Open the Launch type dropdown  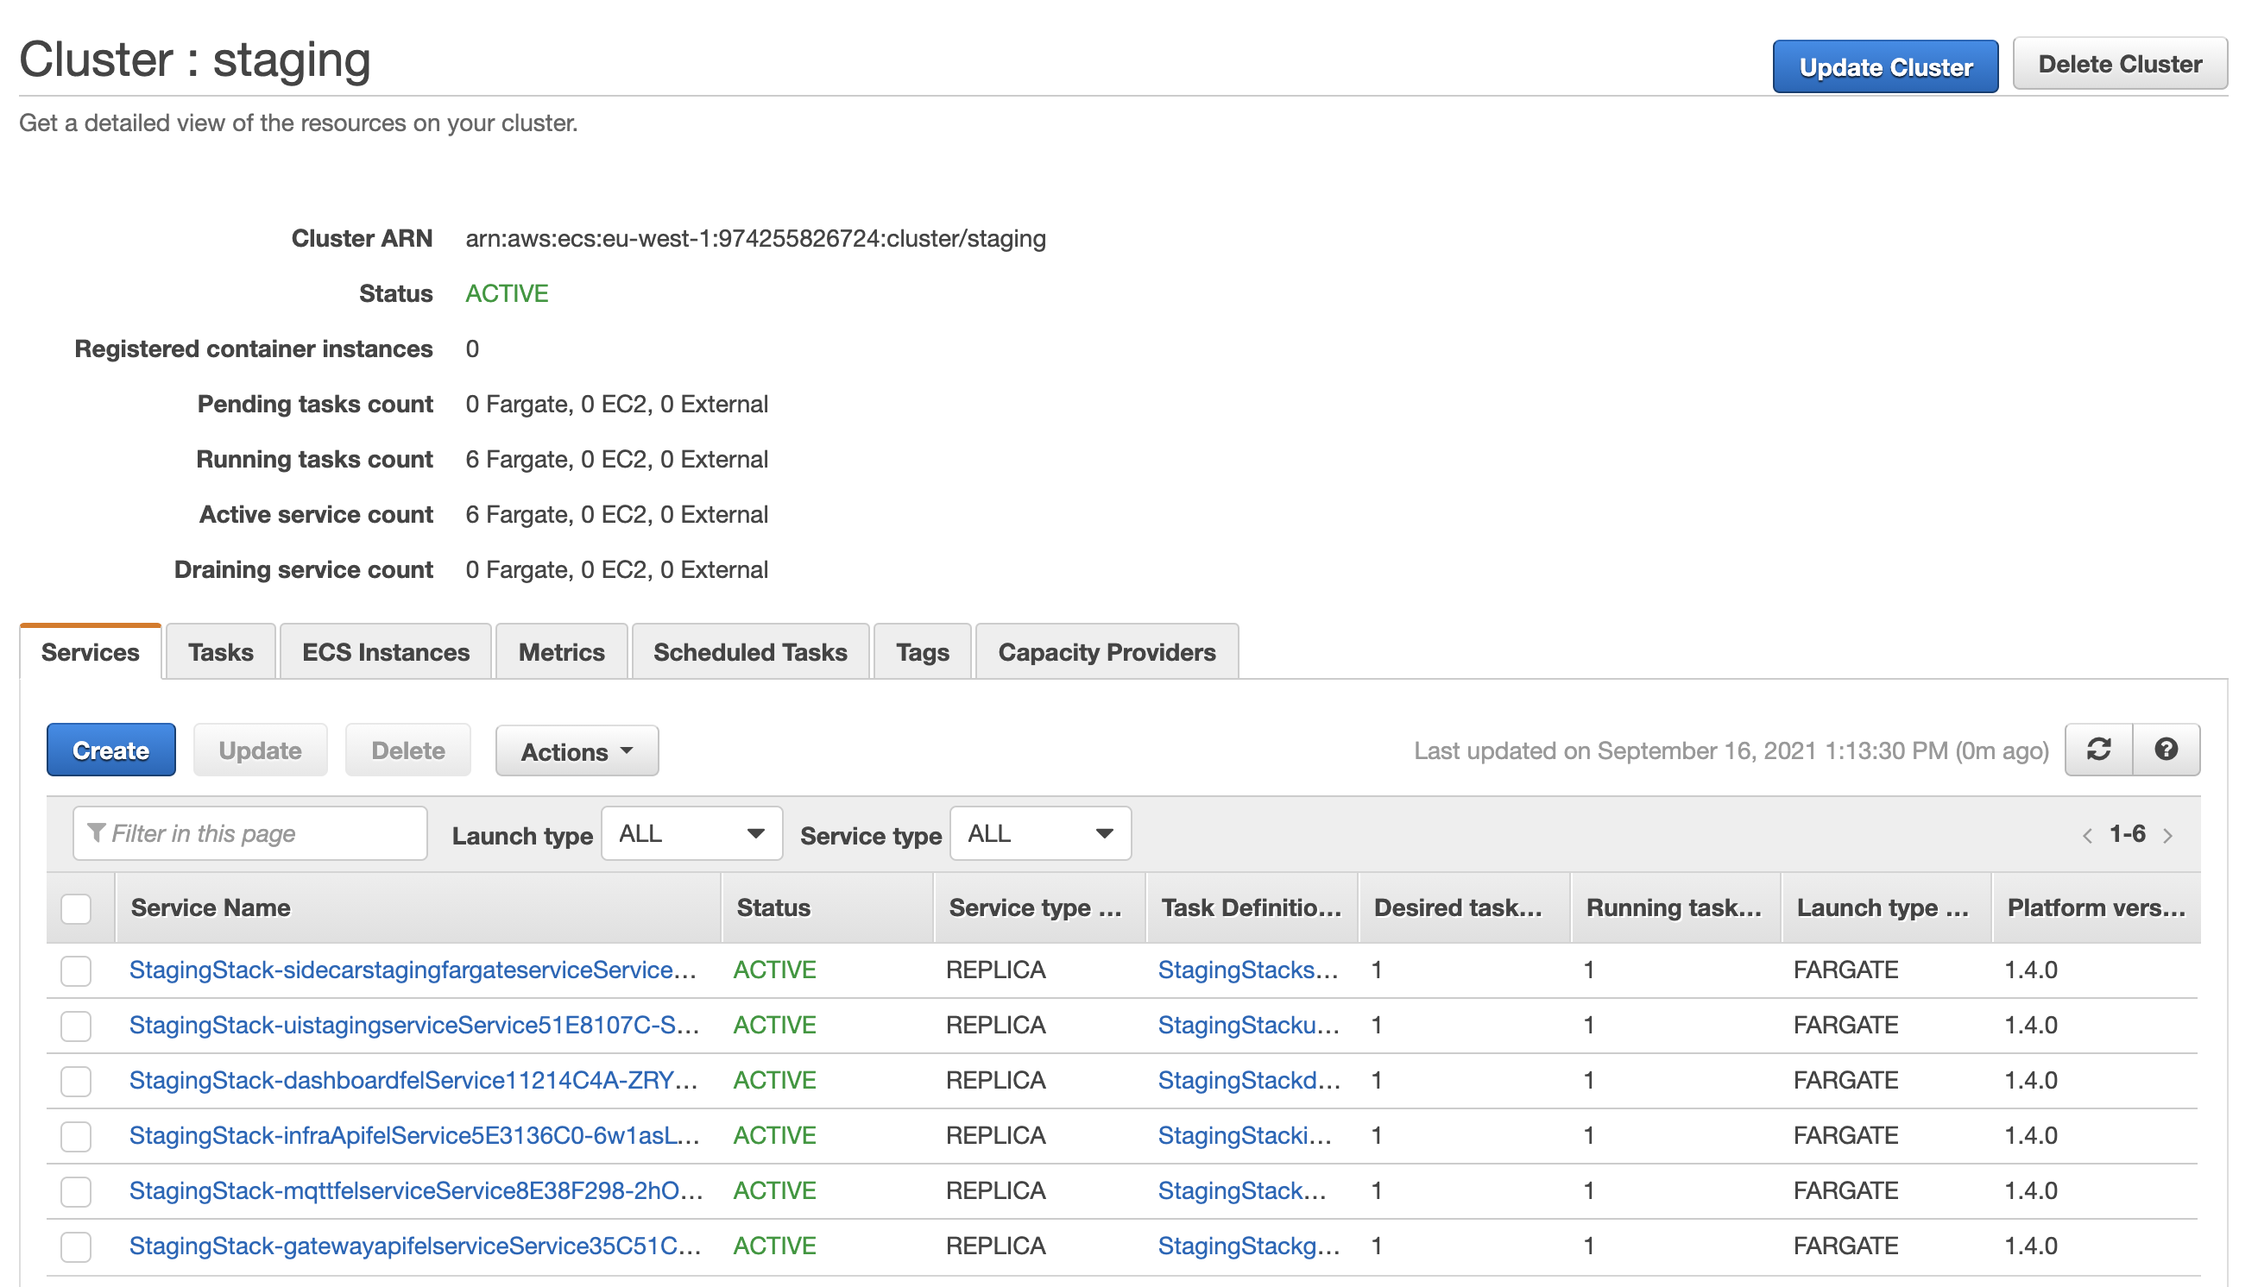pos(691,833)
